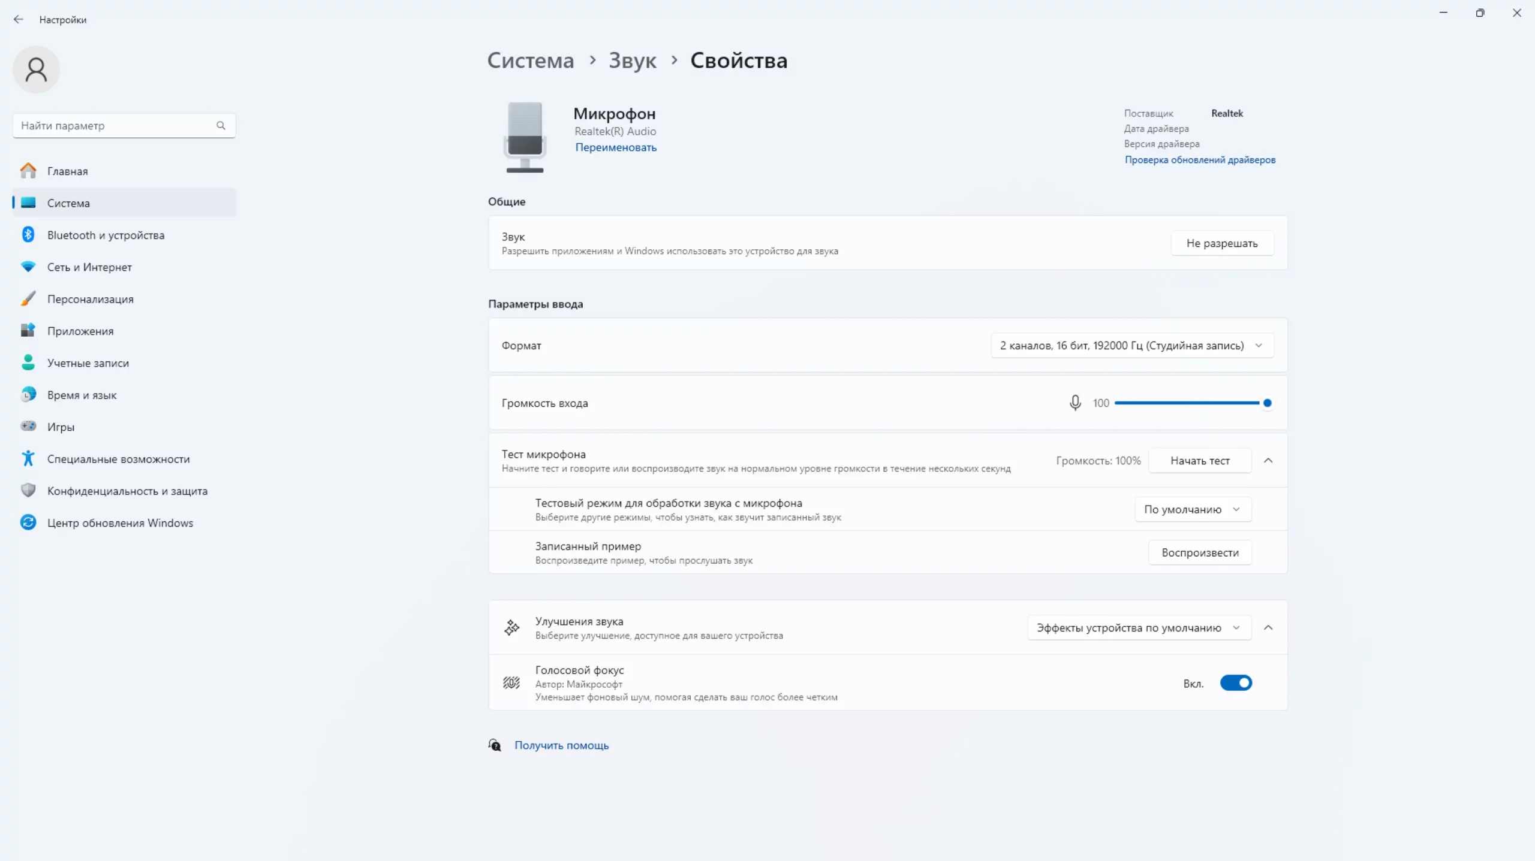The height and width of the screenshot is (861, 1535).
Task: Open the По умолчанию test mode dropdown
Action: click(x=1193, y=509)
